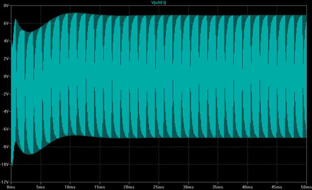Viewport: 312px width, 190px height.
Task: Select the -6V vertical axis label
Action: pyautogui.click(x=5, y=129)
